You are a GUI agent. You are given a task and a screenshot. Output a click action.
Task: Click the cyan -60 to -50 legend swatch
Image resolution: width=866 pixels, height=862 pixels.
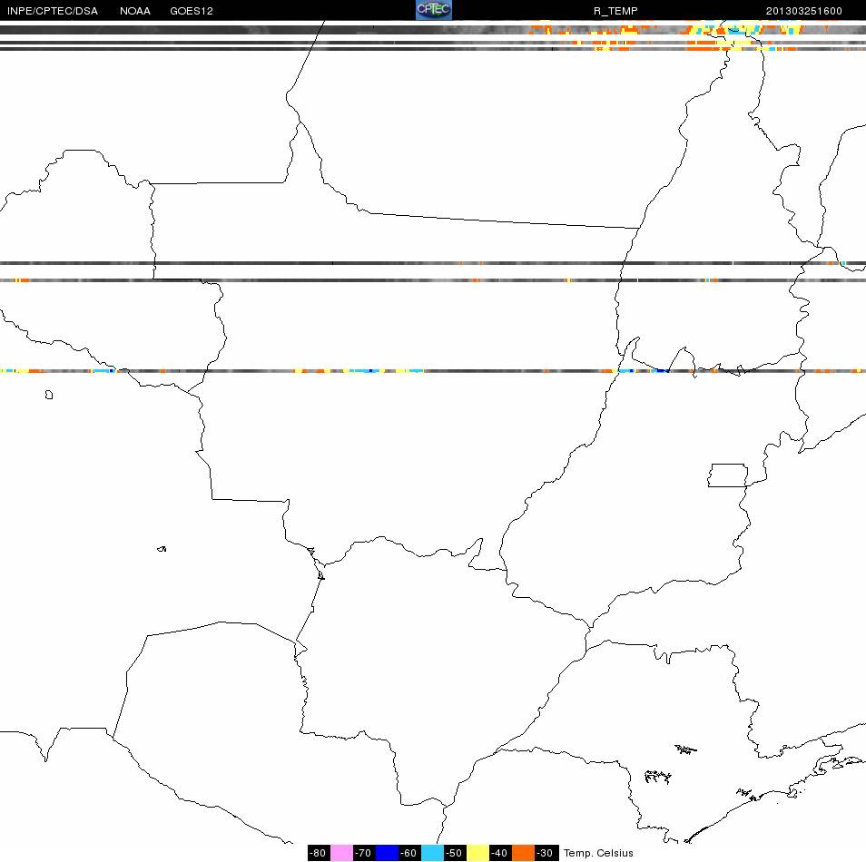[432, 853]
